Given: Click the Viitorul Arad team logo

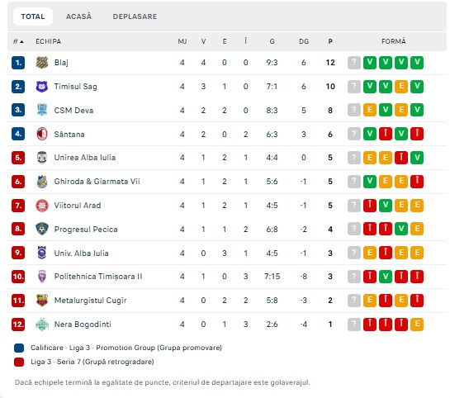Looking at the screenshot, I should (42, 206).
